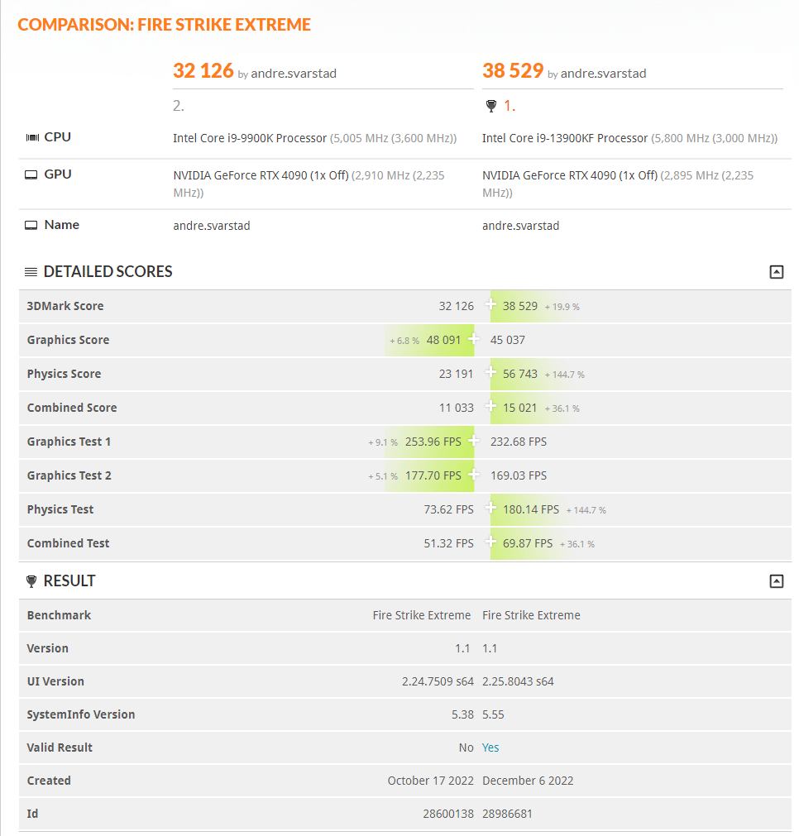The height and width of the screenshot is (836, 799).
Task: Click the result Id 28986681
Action: [507, 814]
